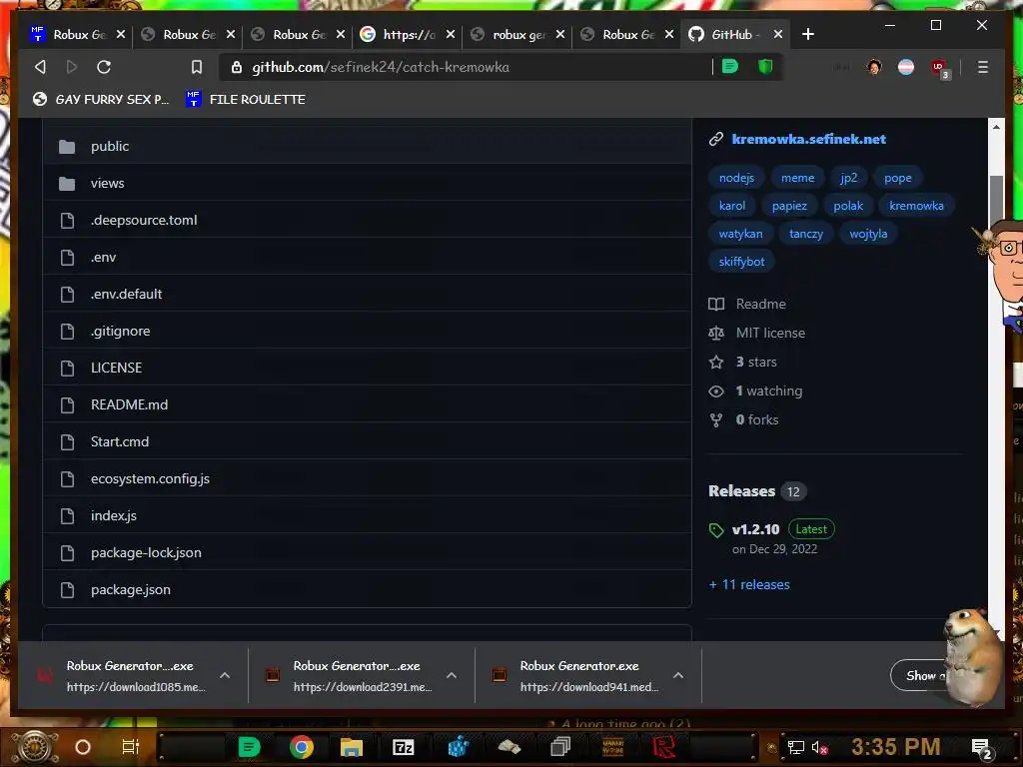Close the first Robux Generator tab
The height and width of the screenshot is (767, 1023).
(x=121, y=34)
